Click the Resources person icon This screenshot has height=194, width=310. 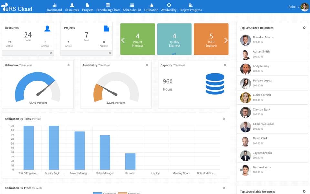pyautogui.click(x=47, y=28)
